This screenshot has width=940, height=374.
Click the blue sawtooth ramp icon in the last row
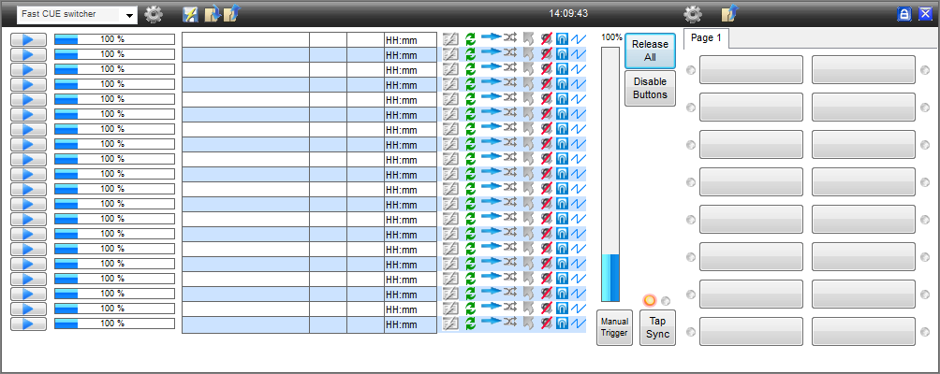coord(578,324)
